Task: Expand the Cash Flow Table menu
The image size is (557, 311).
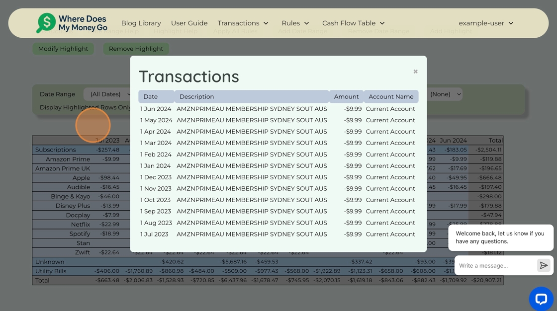Action: (354, 23)
